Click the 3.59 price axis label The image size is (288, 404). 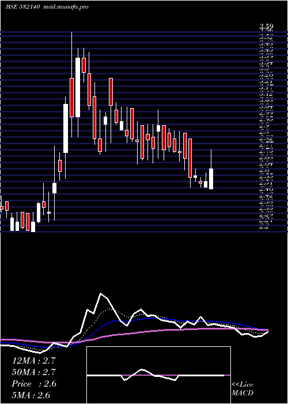click(266, 26)
